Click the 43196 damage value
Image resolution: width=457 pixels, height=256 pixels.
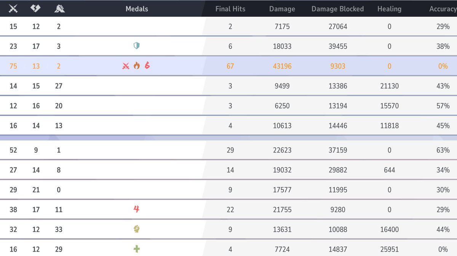[282, 66]
